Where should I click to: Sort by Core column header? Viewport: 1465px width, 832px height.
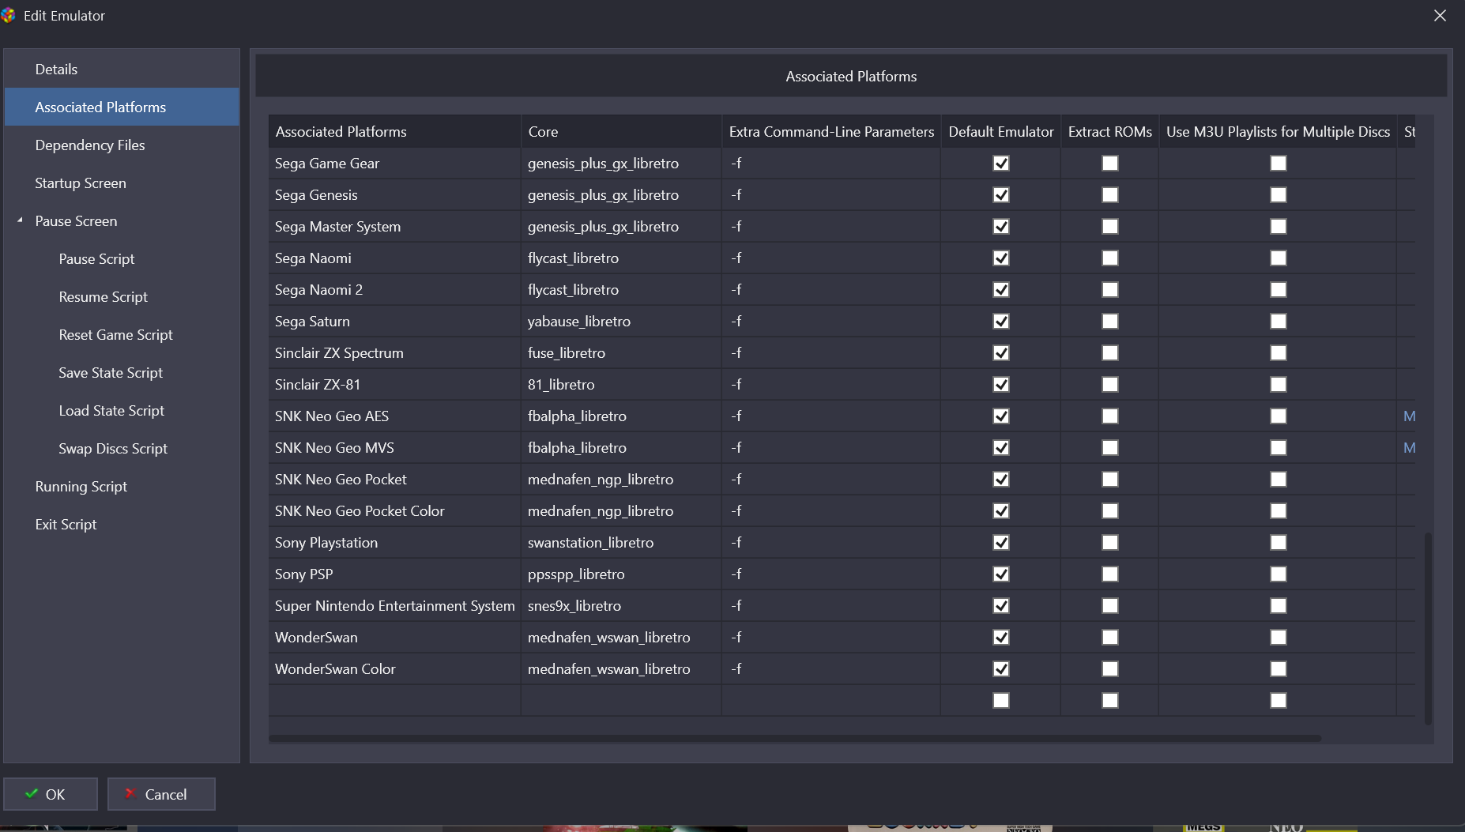(621, 131)
